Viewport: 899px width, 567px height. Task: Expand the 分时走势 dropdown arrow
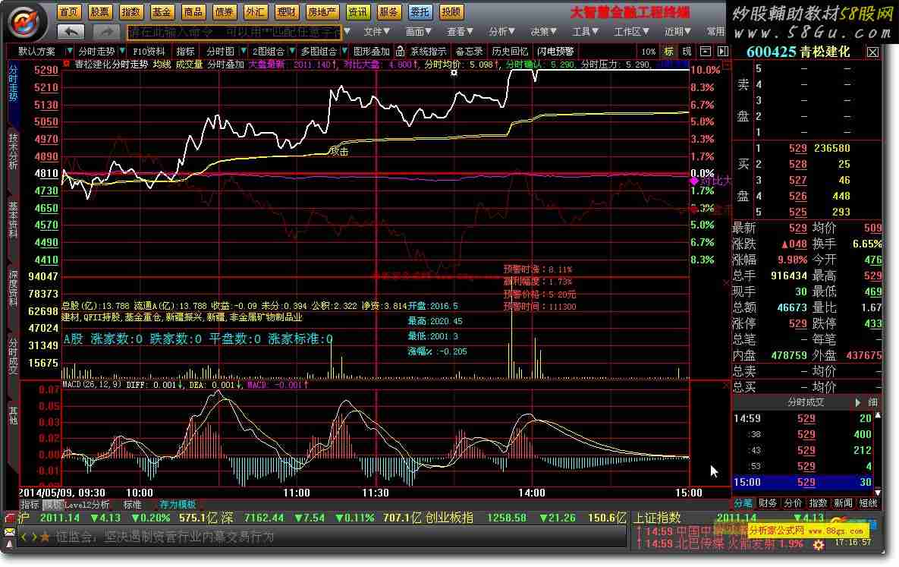(123, 51)
